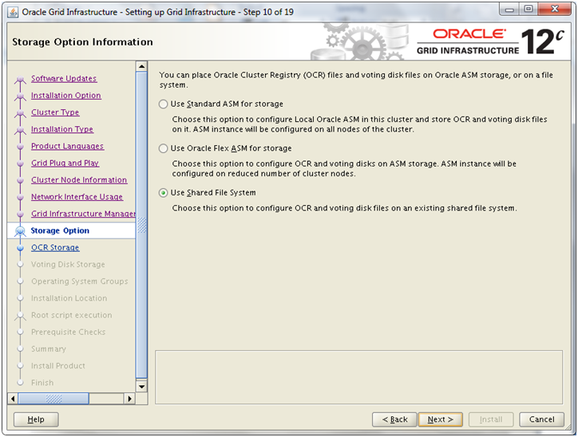Click the OCR Storage step bullet icon

point(20,248)
